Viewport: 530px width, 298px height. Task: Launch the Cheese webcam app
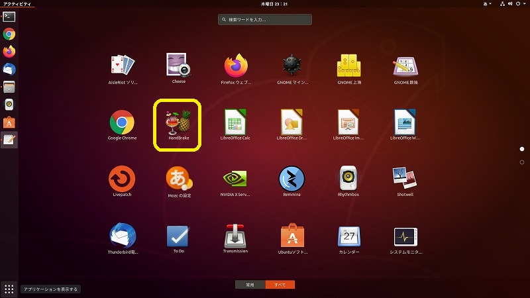pos(179,69)
